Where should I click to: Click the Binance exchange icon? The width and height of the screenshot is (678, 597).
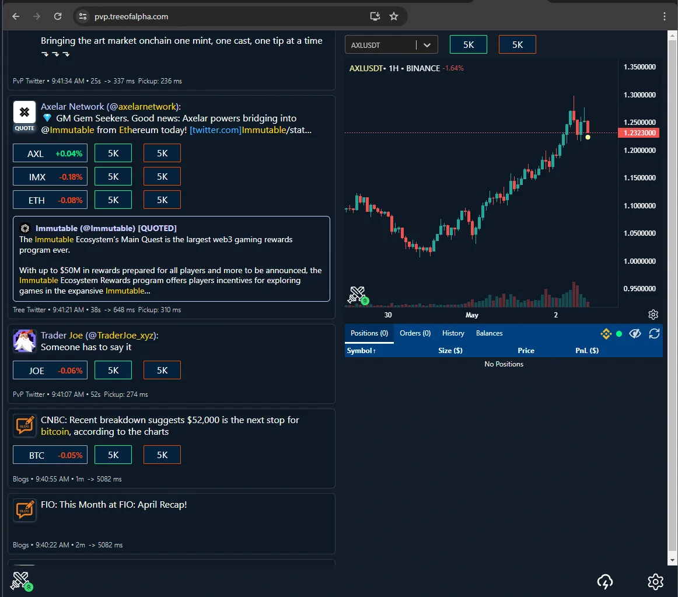pos(606,334)
